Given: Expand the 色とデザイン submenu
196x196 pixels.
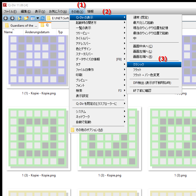Looking at the screenshot, I should tap(98, 49).
